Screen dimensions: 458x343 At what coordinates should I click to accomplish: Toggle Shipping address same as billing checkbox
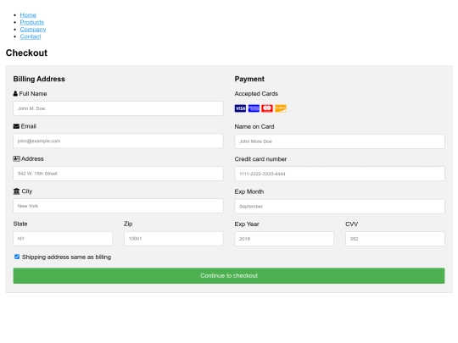click(17, 257)
